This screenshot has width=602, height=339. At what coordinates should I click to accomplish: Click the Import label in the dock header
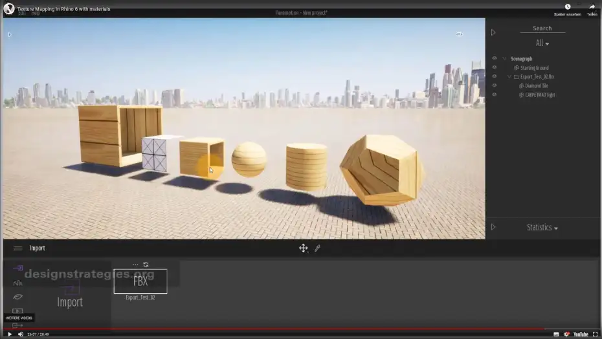(x=38, y=248)
